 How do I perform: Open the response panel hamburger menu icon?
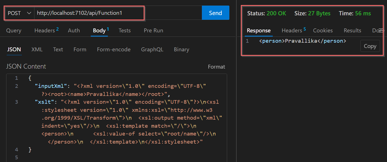pos(381,30)
